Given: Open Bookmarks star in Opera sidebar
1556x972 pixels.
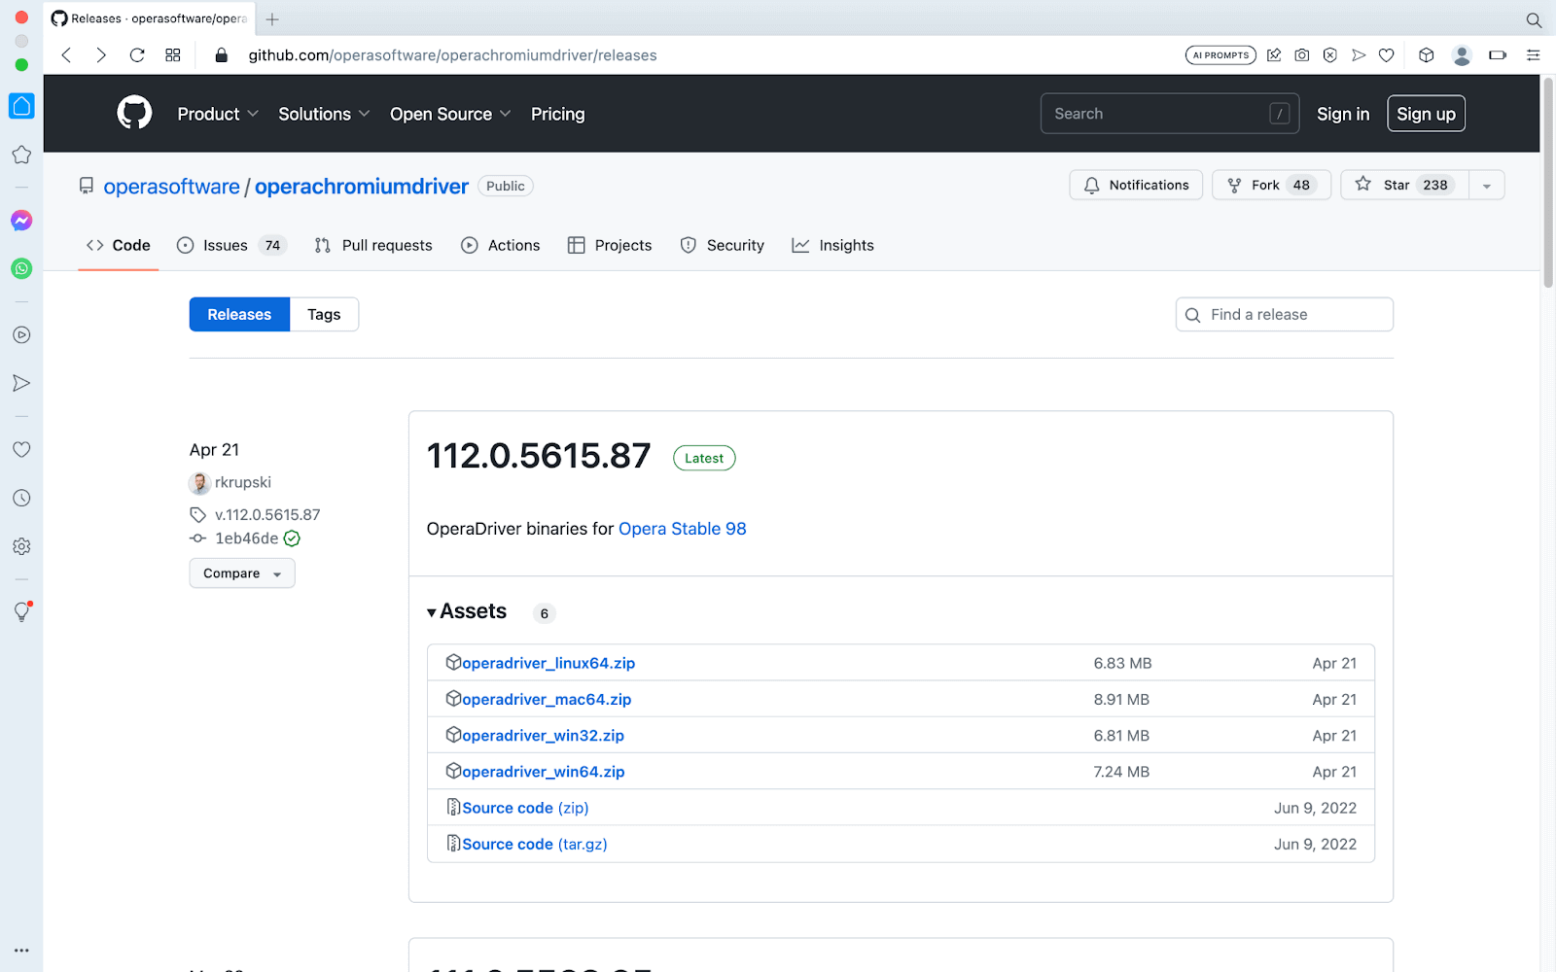Looking at the screenshot, I should coord(21,155).
